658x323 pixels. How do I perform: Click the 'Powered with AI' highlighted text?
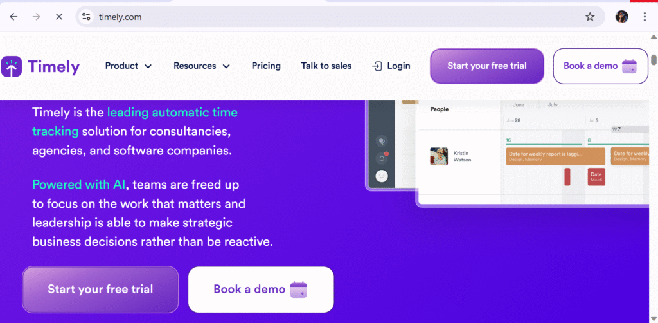pyautogui.click(x=79, y=185)
